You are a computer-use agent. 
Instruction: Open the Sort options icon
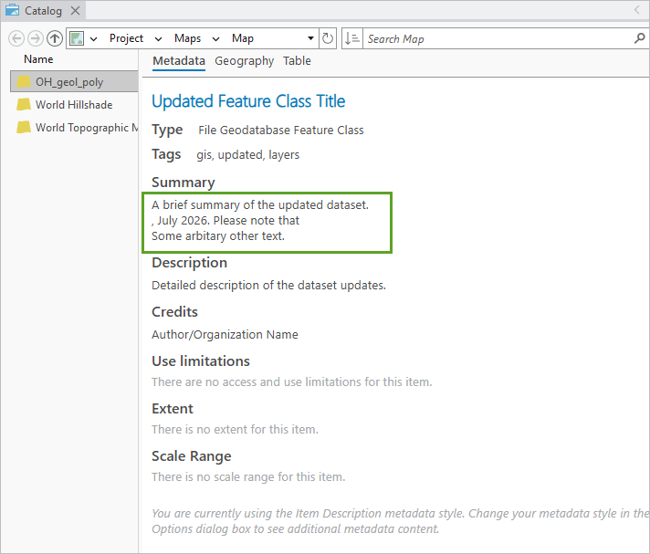[x=352, y=38]
